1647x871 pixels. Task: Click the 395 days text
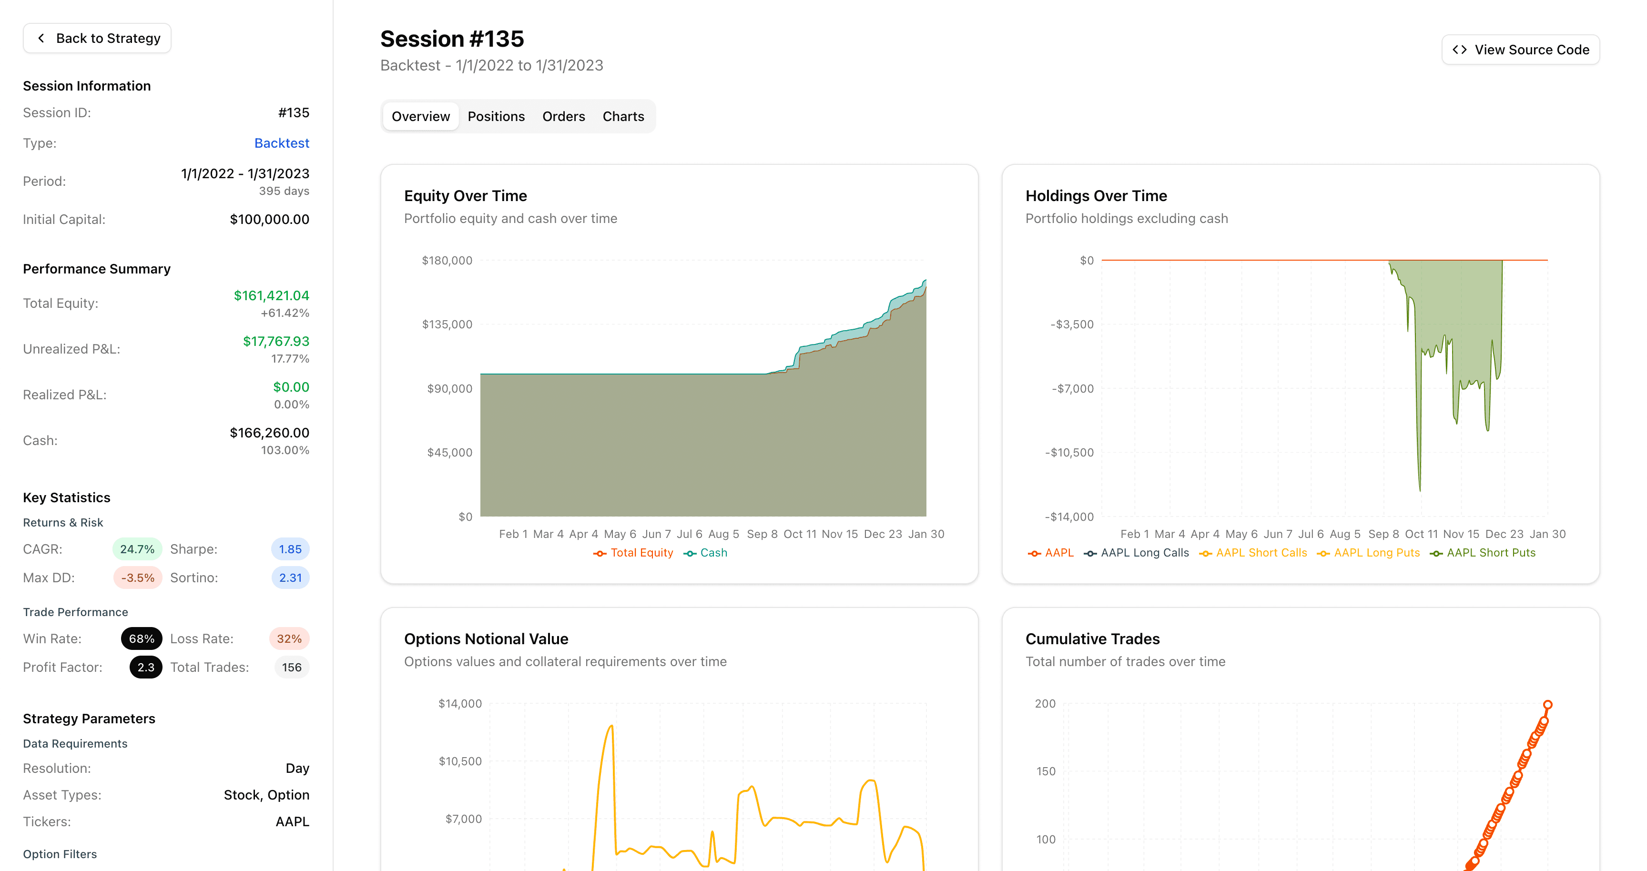tap(284, 191)
